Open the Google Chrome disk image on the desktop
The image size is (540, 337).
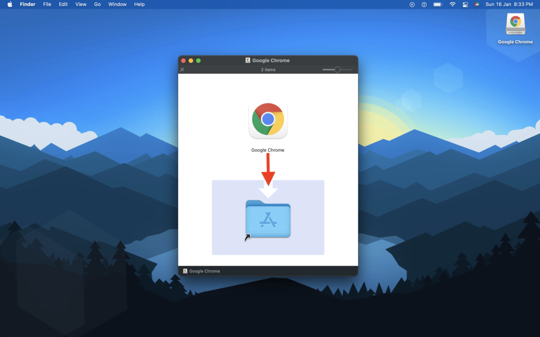pos(515,24)
